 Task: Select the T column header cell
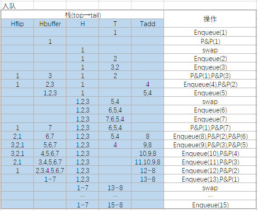pos(115,23)
